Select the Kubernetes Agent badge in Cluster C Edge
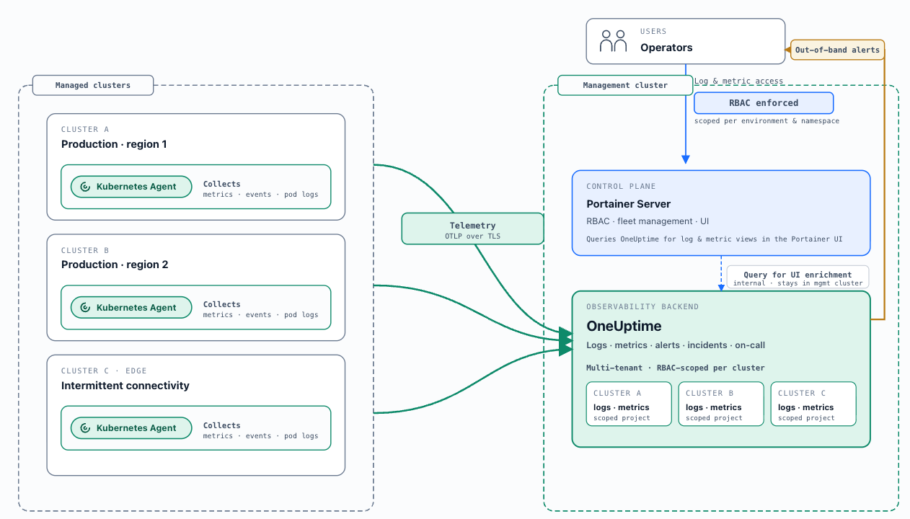The width and height of the screenshot is (910, 519). (132, 428)
